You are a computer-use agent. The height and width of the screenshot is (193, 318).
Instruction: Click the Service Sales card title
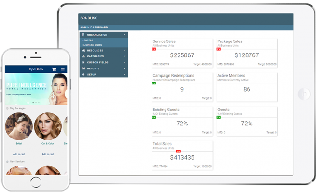click(x=164, y=41)
